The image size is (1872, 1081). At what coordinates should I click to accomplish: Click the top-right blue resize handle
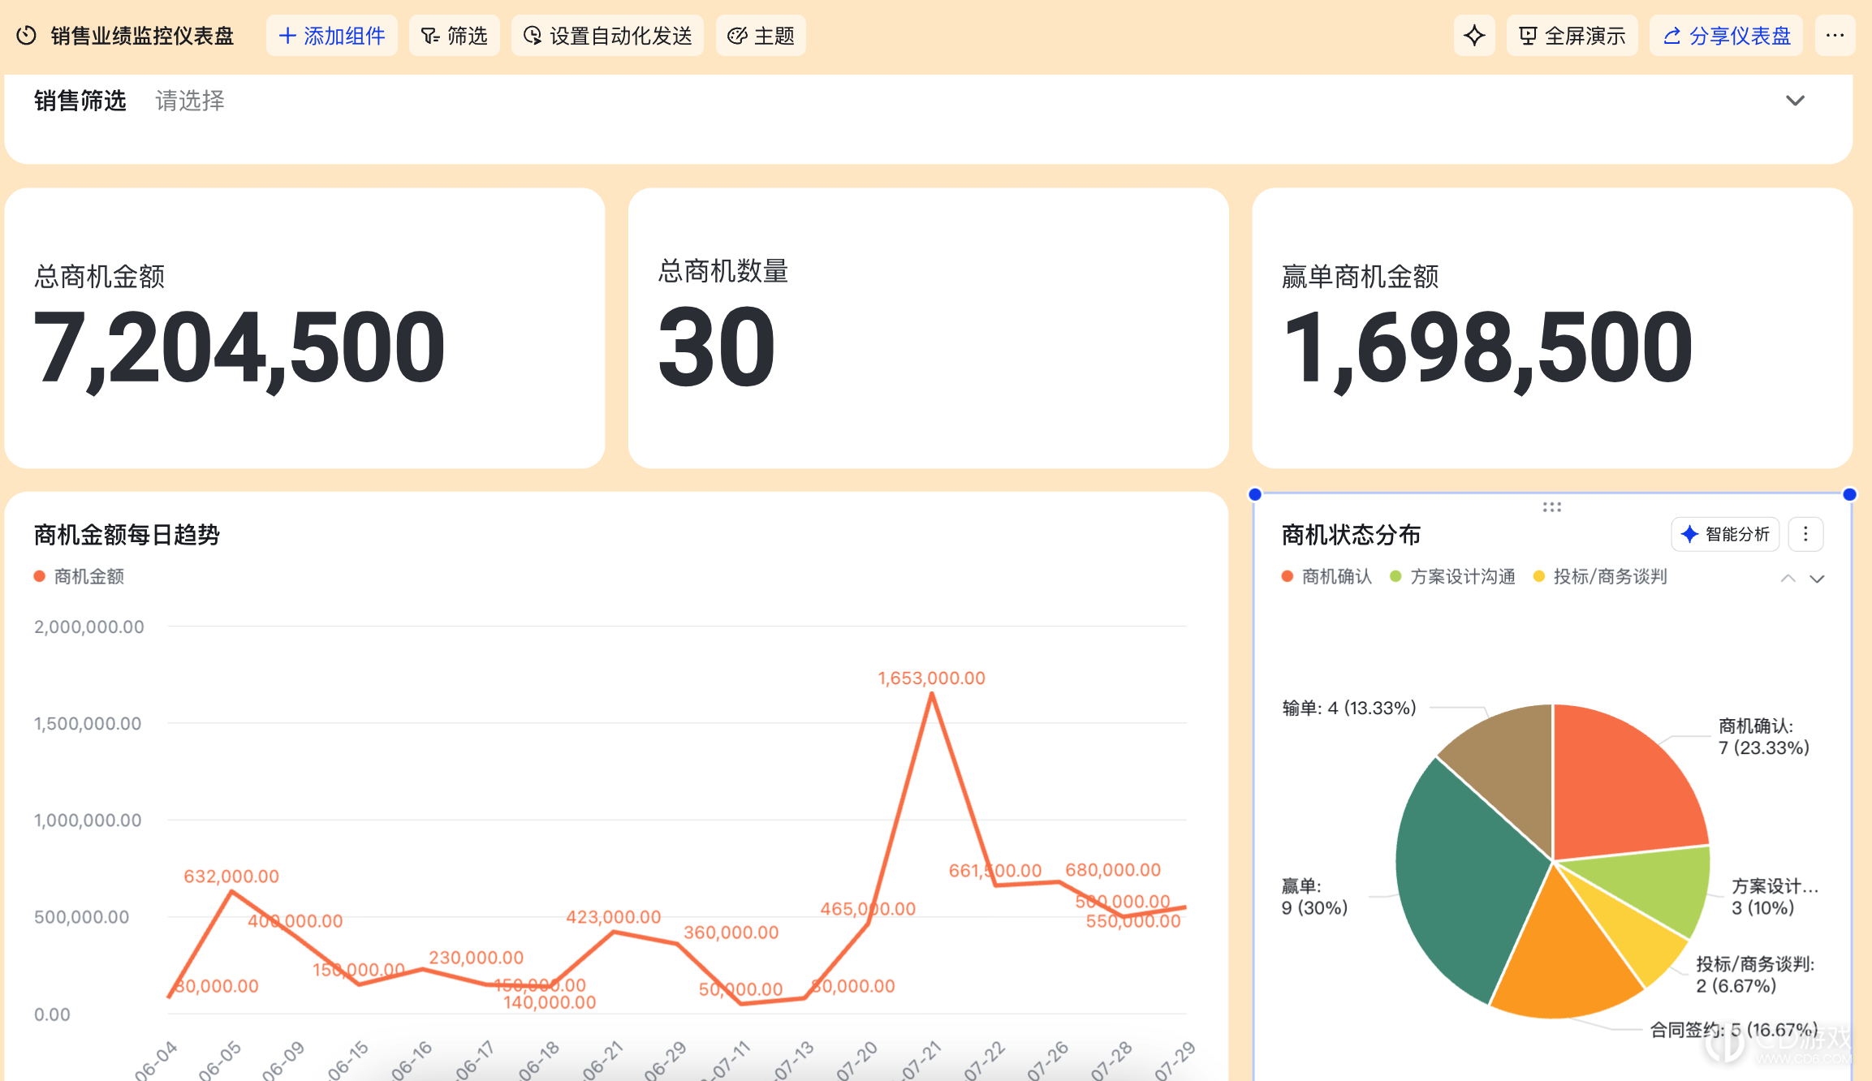1850,494
